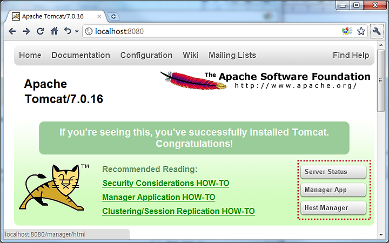The image size is (389, 243).
Task: Close the Apache Tomcat/7.0.16 tab
Action: tap(99, 16)
